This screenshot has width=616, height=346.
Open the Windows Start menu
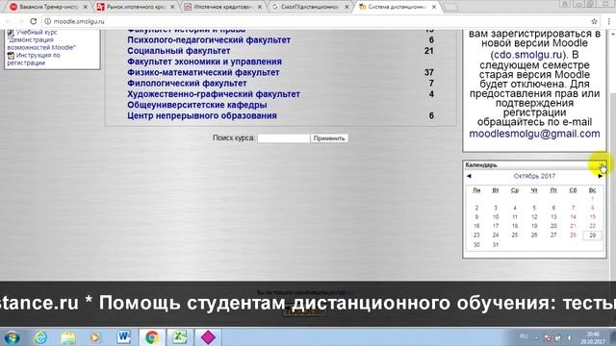click(x=12, y=337)
